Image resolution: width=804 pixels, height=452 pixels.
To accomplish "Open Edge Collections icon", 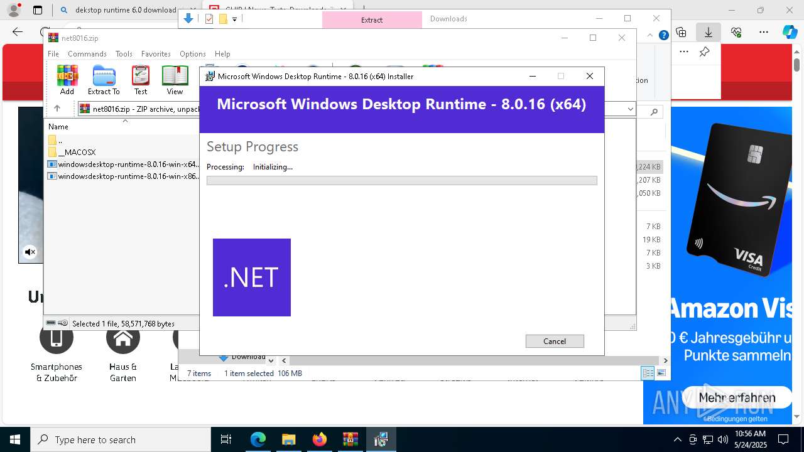I will 681,32.
